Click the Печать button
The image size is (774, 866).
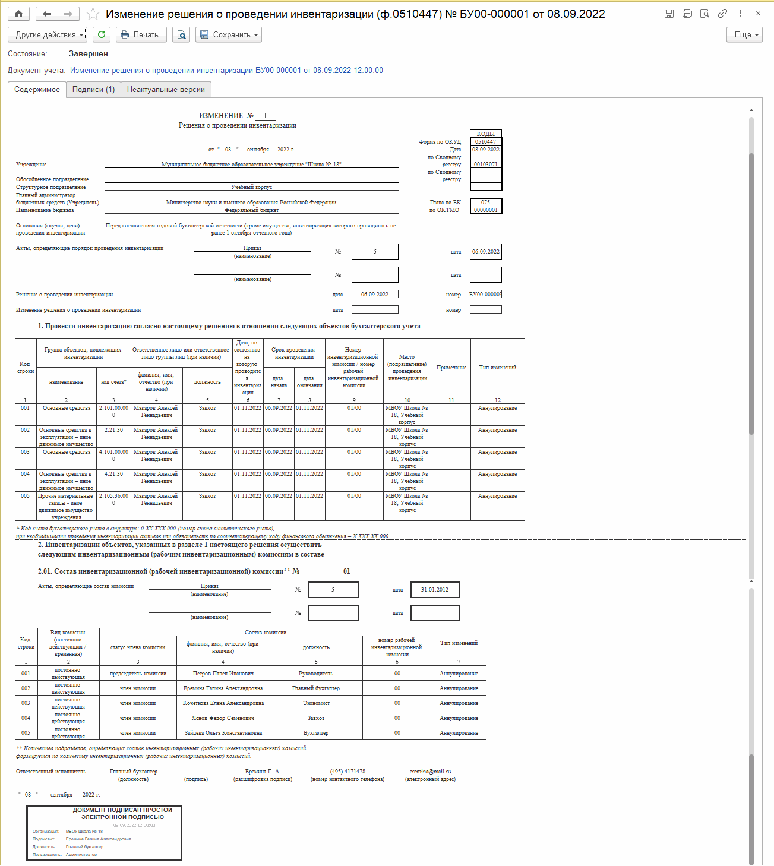pos(141,34)
